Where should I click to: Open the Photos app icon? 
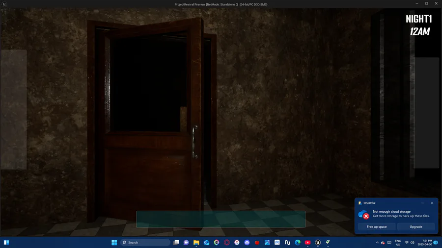click(267, 243)
